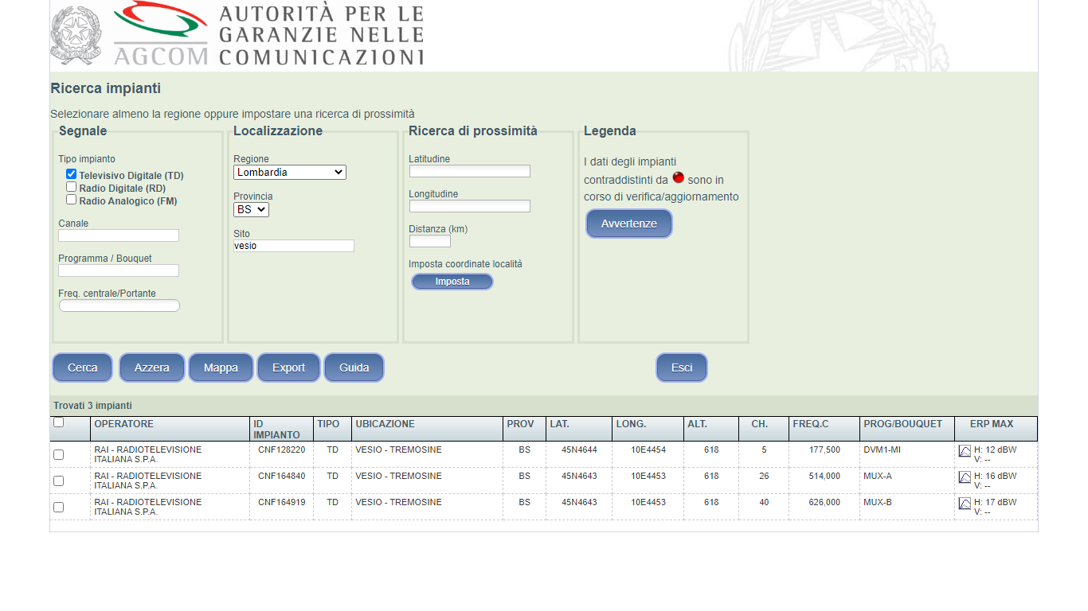The width and height of the screenshot is (1088, 611).
Task: Focus the Freq. centrale/Portante field
Action: tap(119, 305)
